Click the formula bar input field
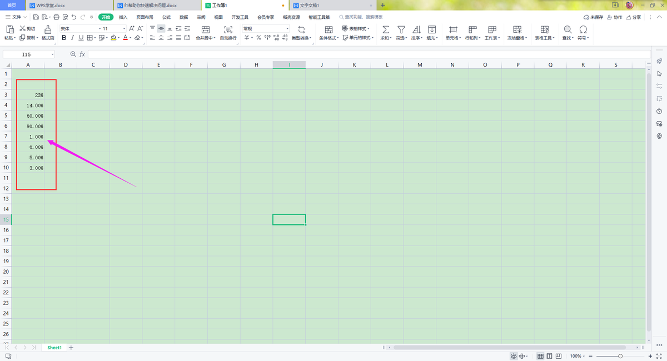The width and height of the screenshot is (667, 361). [x=369, y=54]
